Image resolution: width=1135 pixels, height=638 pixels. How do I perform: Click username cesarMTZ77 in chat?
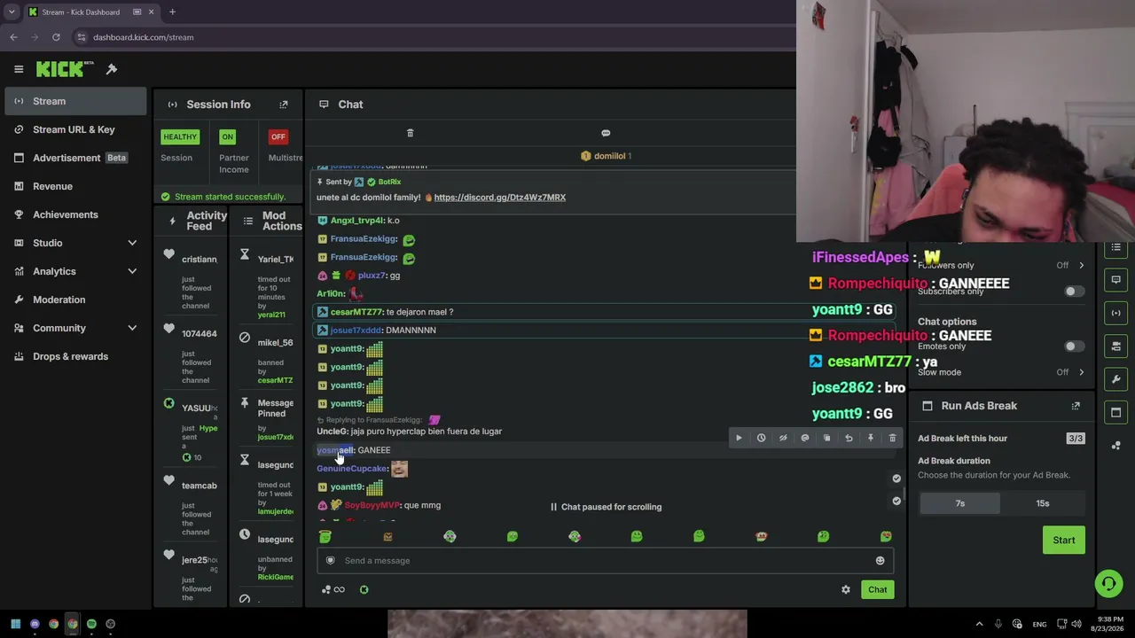tap(356, 312)
